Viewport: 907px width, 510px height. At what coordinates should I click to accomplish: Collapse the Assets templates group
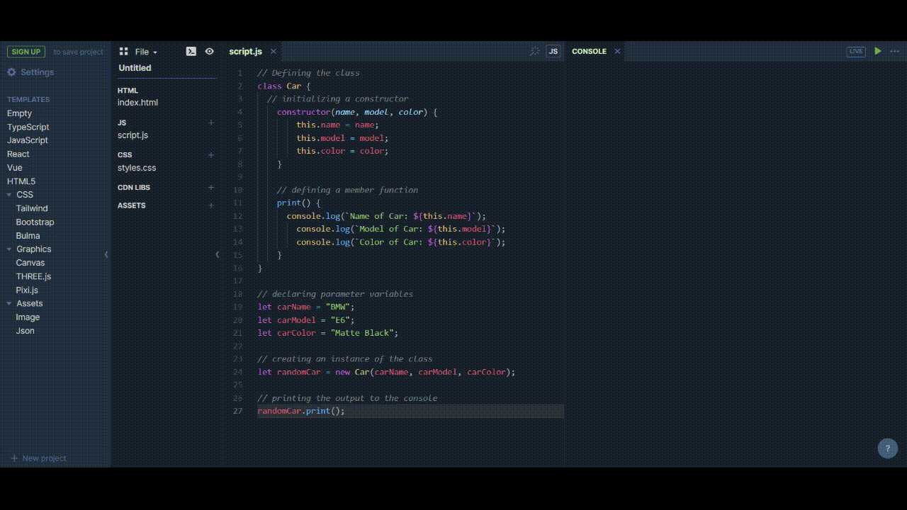[x=10, y=304]
